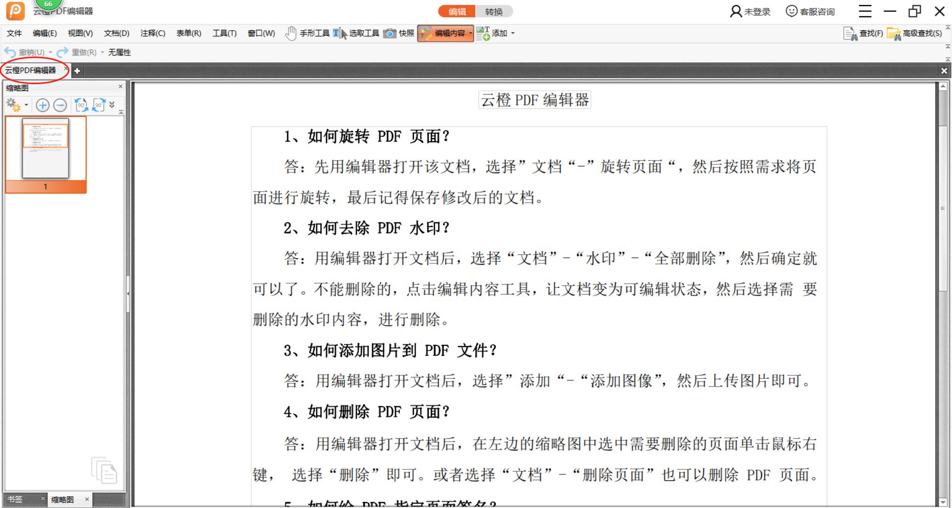Activate the 编辑内容 edit content tool
Image resolution: width=952 pixels, height=508 pixels.
click(x=445, y=33)
